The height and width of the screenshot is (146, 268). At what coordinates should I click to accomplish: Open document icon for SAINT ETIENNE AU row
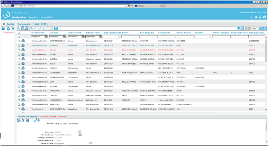(x=23, y=41)
